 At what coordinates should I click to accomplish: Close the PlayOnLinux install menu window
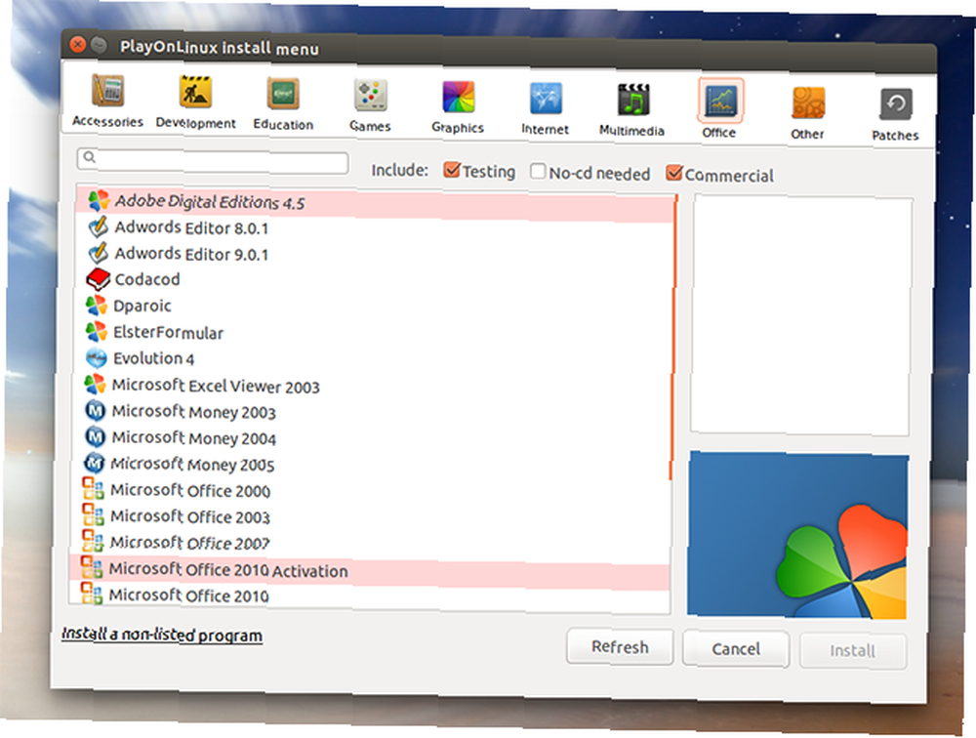coord(78,44)
